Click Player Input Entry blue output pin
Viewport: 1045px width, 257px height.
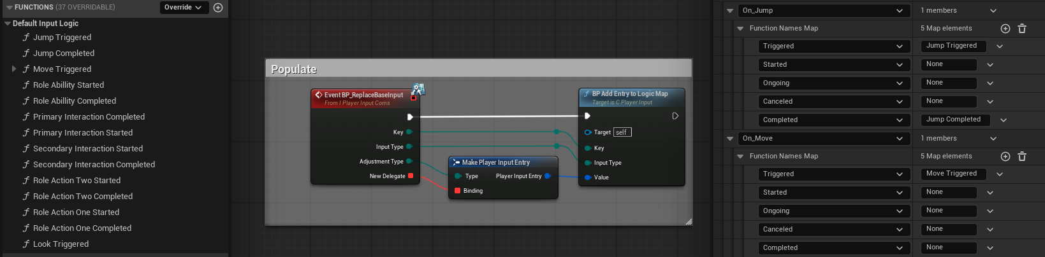pyautogui.click(x=547, y=176)
